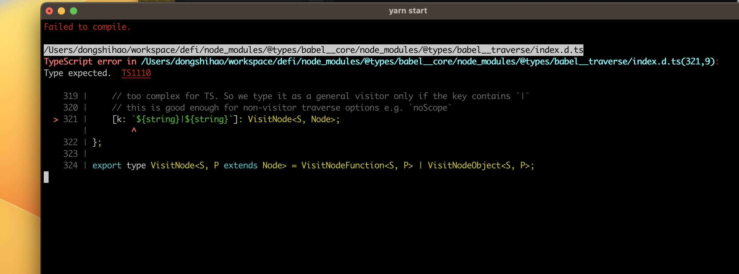Click the green fullscreen traffic light
Screen dimensions: 739x274
tap(73, 11)
